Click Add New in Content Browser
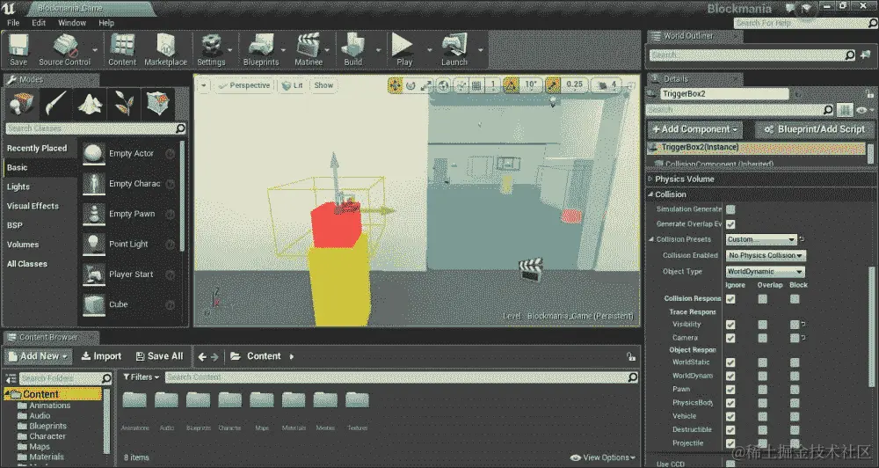879x468 pixels. (x=39, y=356)
